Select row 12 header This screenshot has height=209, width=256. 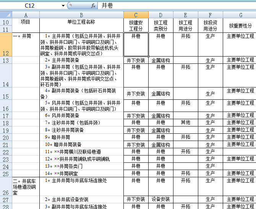click(x=6, y=45)
